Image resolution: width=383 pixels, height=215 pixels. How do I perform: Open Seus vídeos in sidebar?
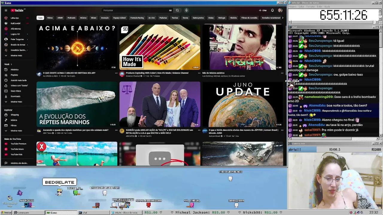[x=16, y=91]
